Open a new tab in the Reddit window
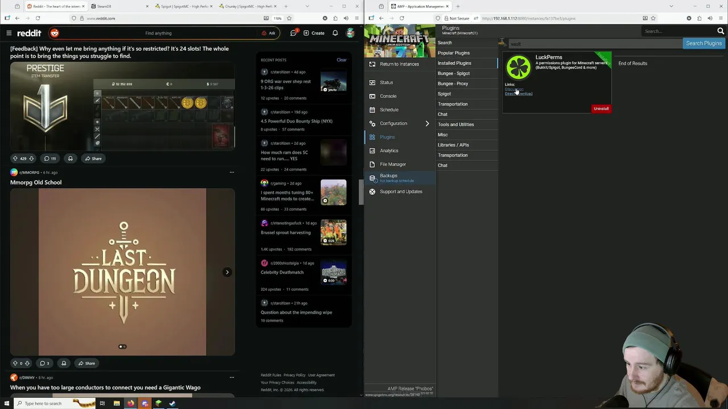Screen dimensions: 728x409 [x=286, y=6]
